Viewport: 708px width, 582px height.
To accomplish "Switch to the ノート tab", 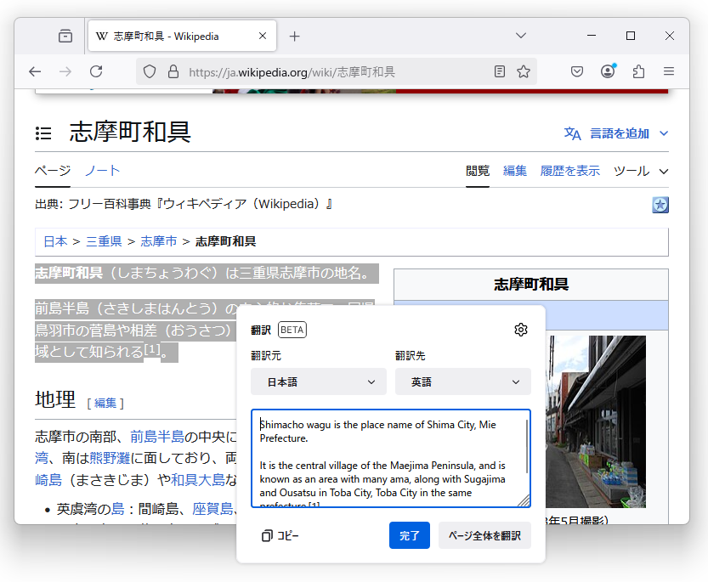I will [x=102, y=170].
